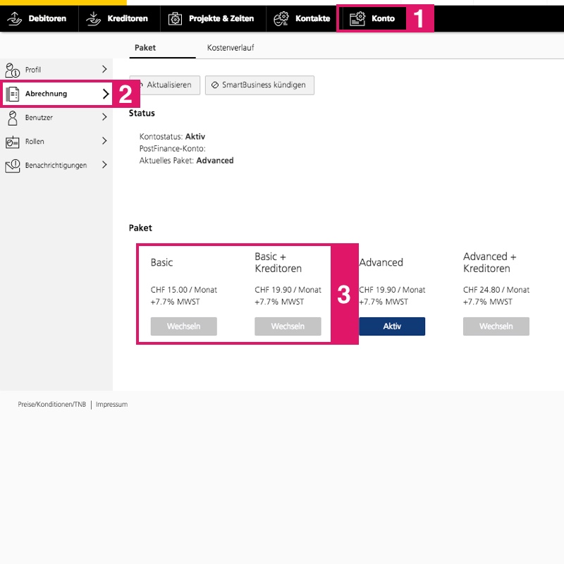Click the Benutzer user icon
Image resolution: width=564 pixels, height=564 pixels.
pyautogui.click(x=12, y=118)
